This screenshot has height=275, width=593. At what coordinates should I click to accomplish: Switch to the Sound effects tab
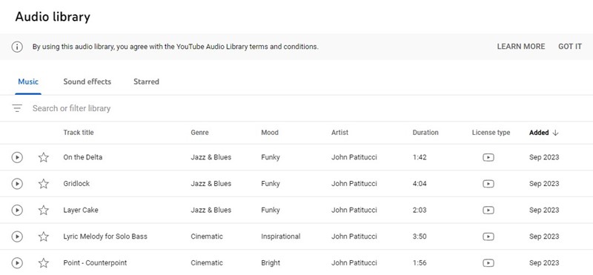[87, 82]
